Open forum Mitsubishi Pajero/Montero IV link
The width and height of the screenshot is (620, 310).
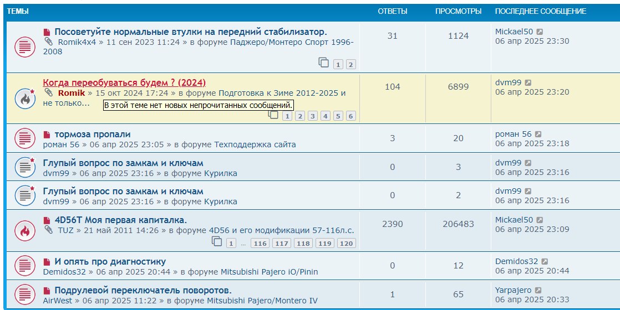[x=262, y=301]
